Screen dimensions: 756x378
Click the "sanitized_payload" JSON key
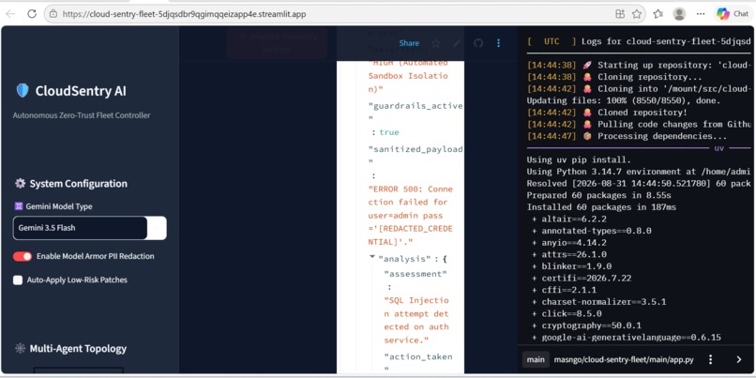point(416,156)
